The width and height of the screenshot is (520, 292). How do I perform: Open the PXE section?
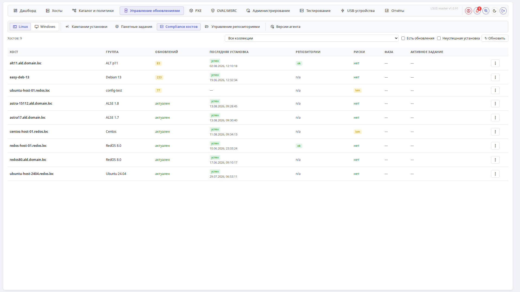tap(196, 11)
